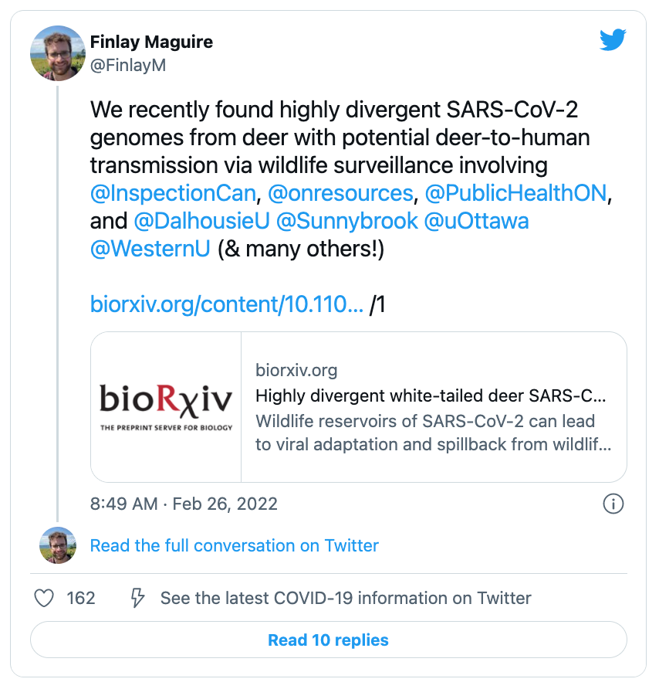The height and width of the screenshot is (689, 659).
Task: Open the bioRxiv logo preview image
Action: [166, 407]
